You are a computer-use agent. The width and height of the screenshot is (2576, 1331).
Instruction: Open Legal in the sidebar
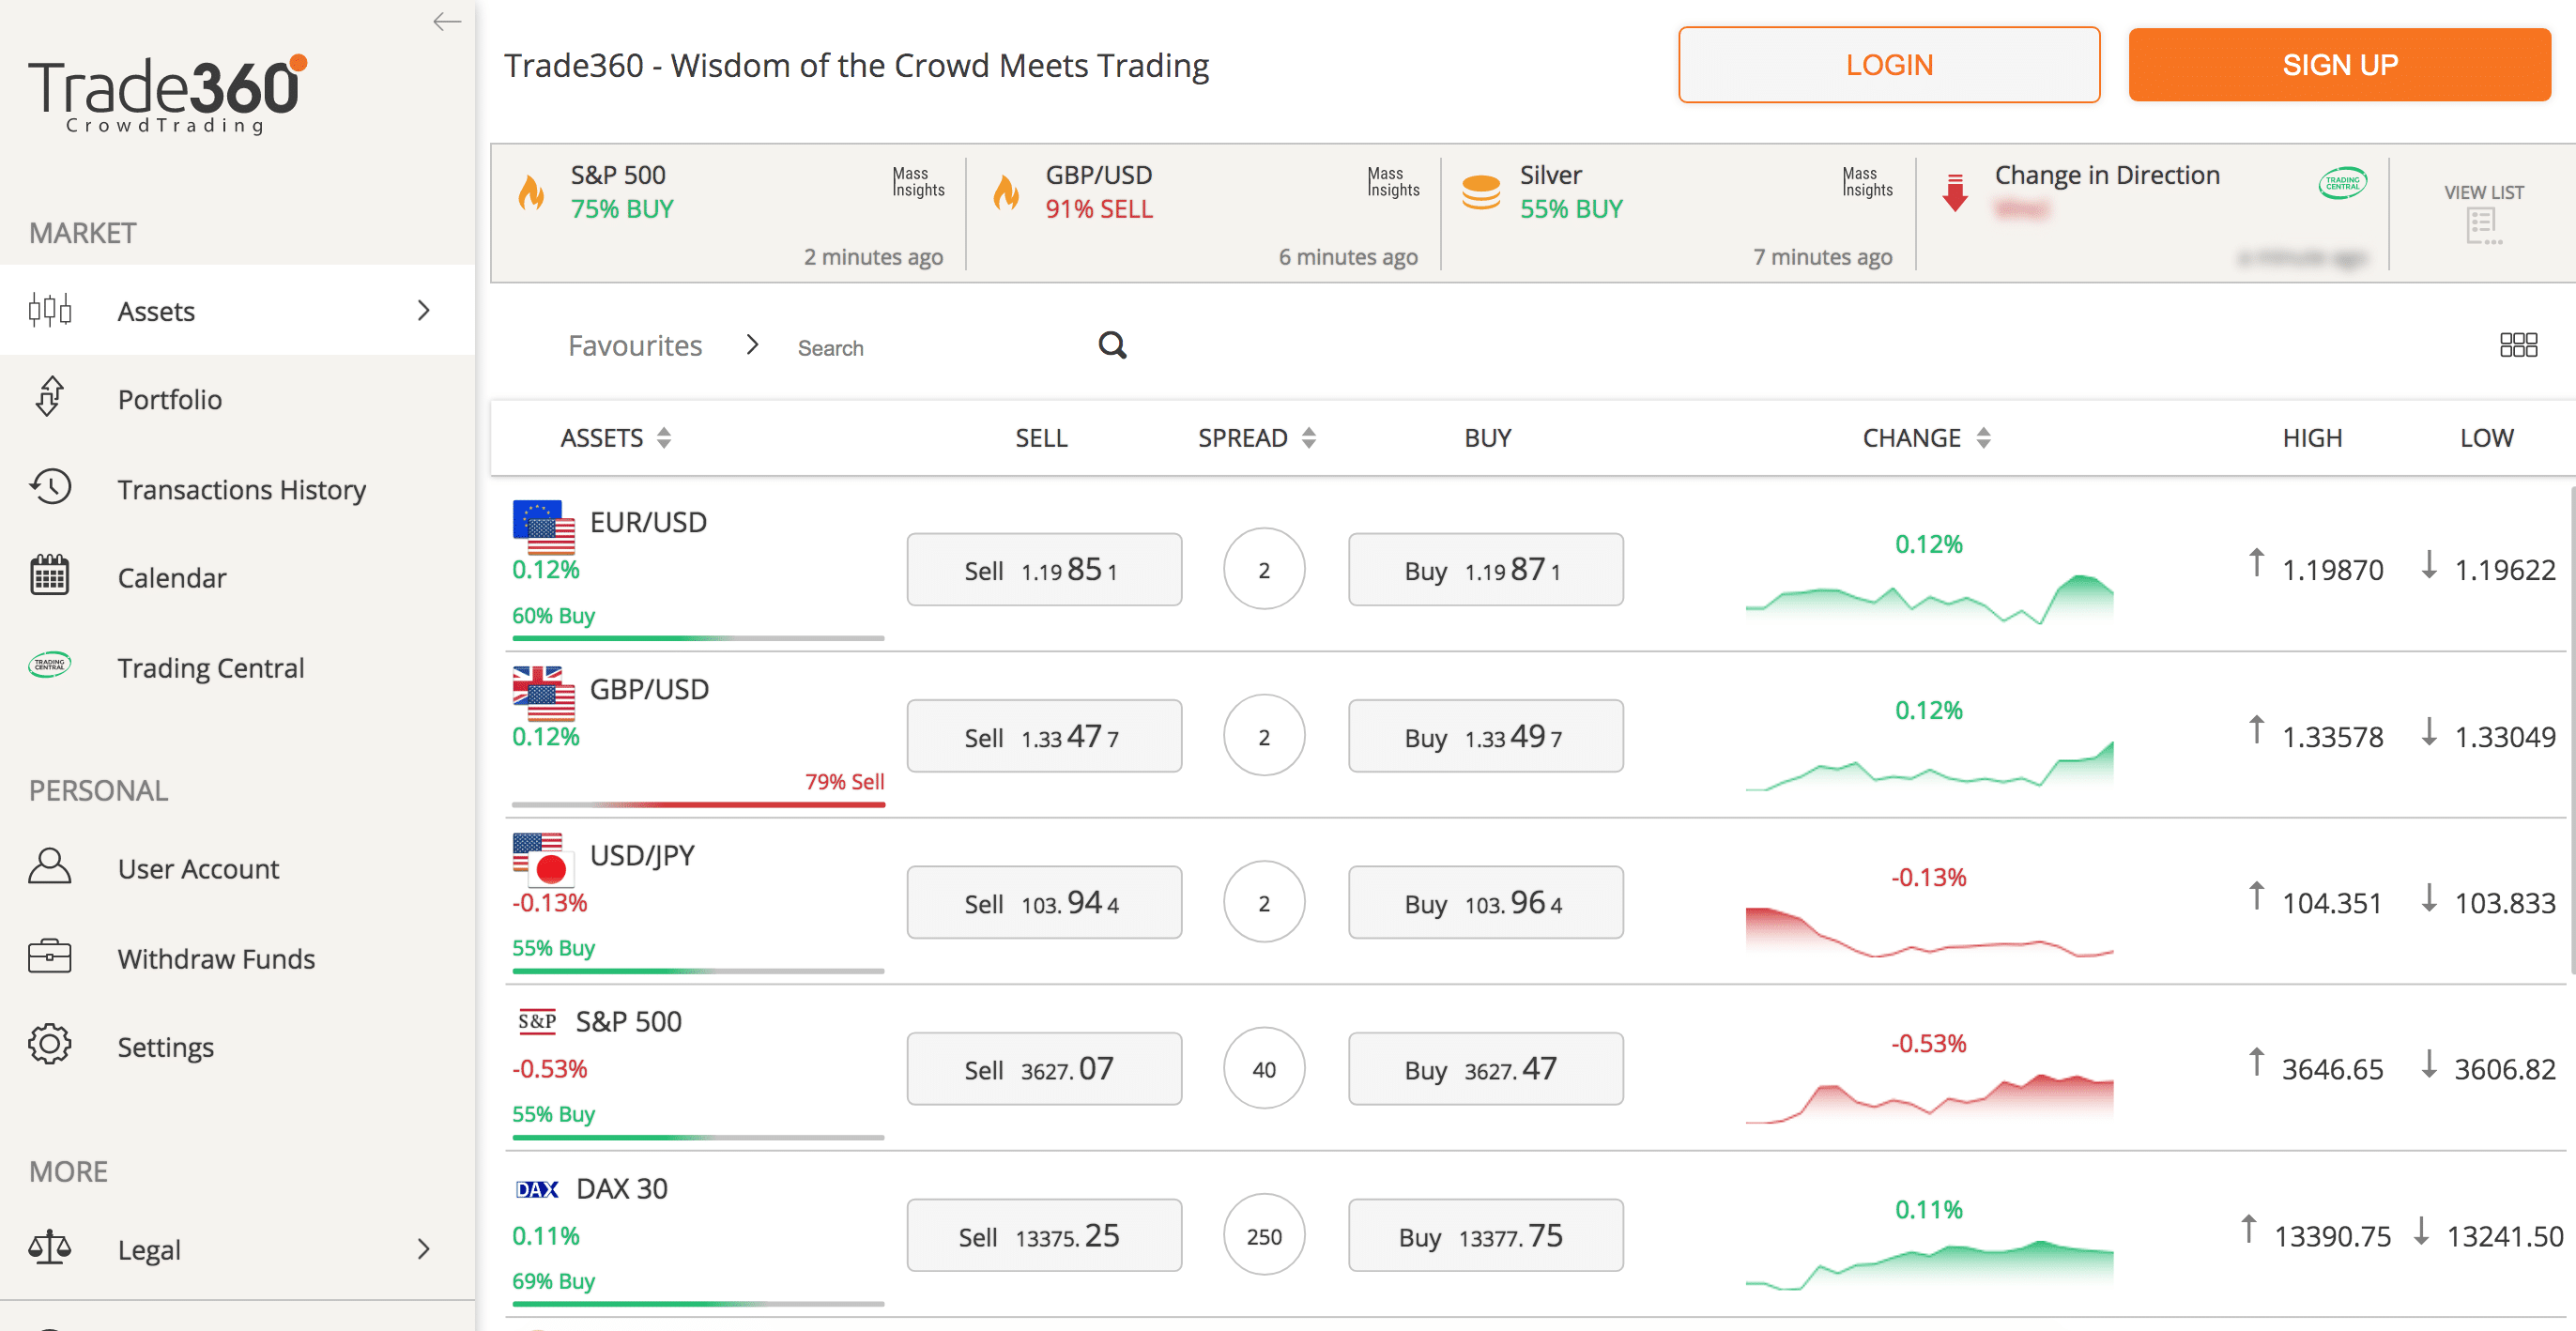[x=237, y=1249]
